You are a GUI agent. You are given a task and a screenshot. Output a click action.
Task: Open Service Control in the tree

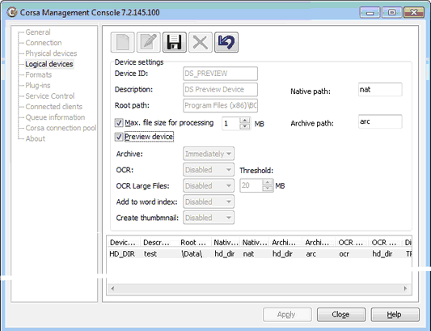pos(50,96)
